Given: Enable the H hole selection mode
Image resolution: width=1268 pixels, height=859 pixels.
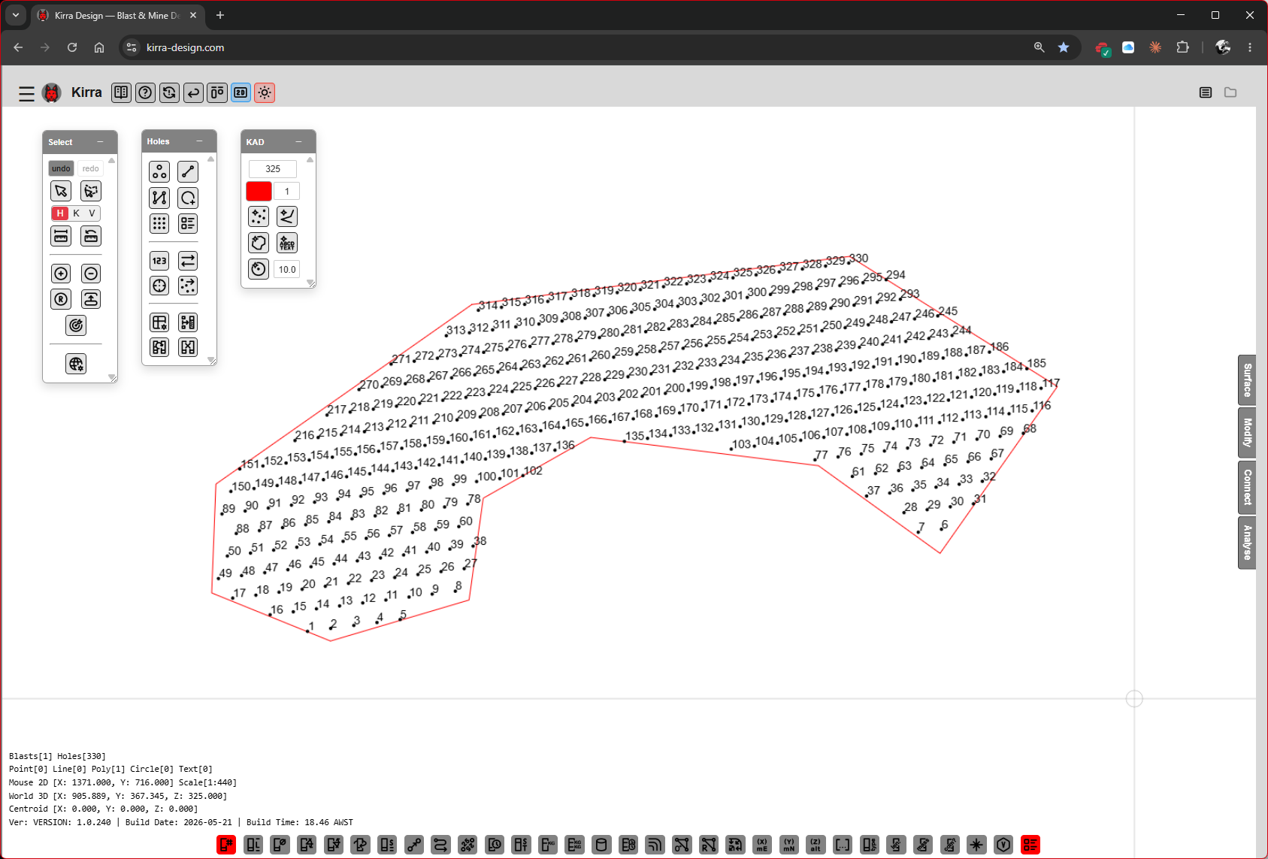Looking at the screenshot, I should tap(60, 213).
